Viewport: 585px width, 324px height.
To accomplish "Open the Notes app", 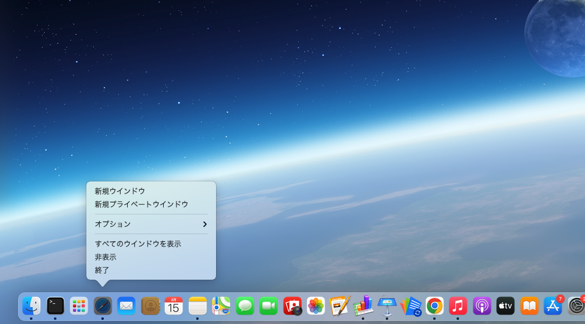I will click(197, 306).
